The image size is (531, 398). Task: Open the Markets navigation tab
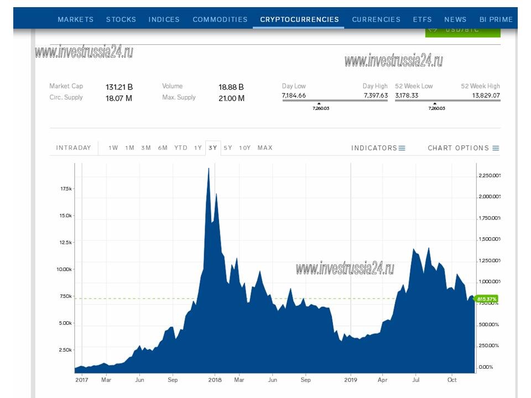pyautogui.click(x=76, y=20)
